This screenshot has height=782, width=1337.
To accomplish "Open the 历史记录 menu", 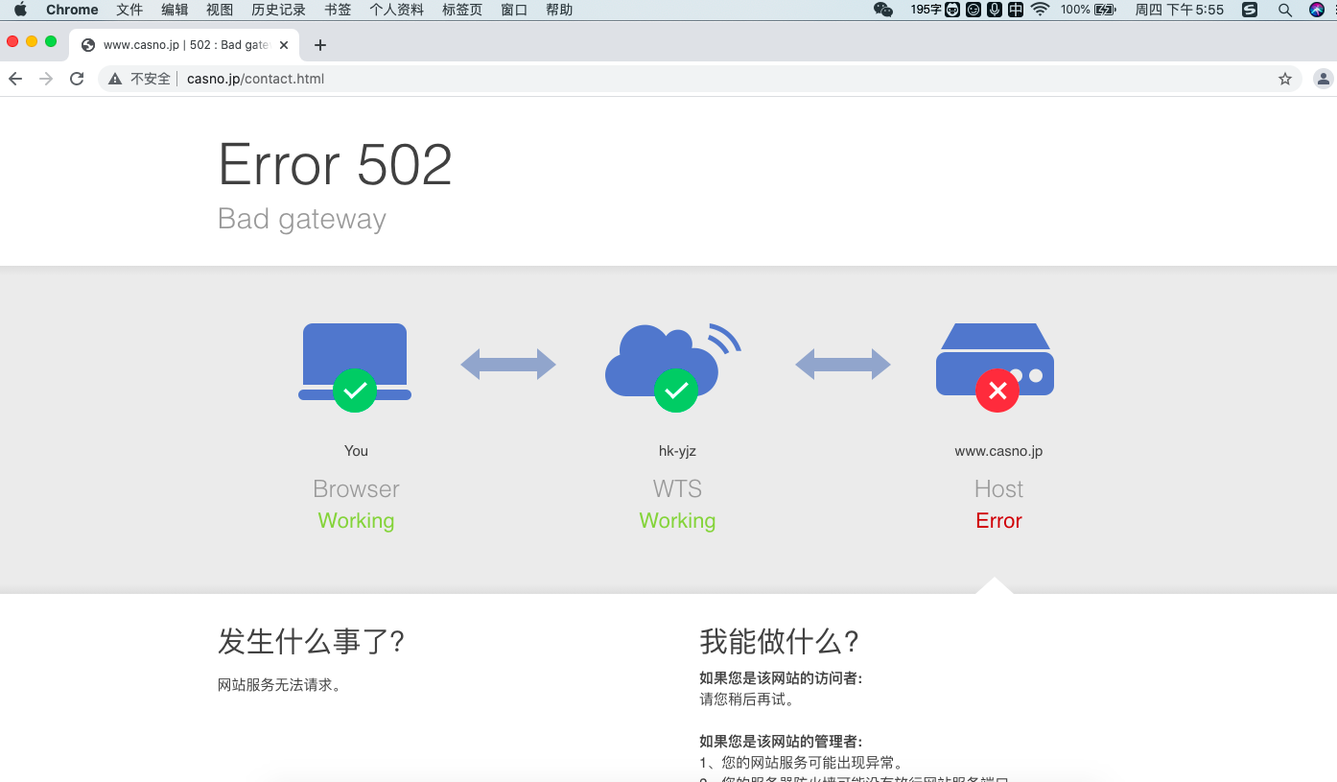I will coord(278,10).
